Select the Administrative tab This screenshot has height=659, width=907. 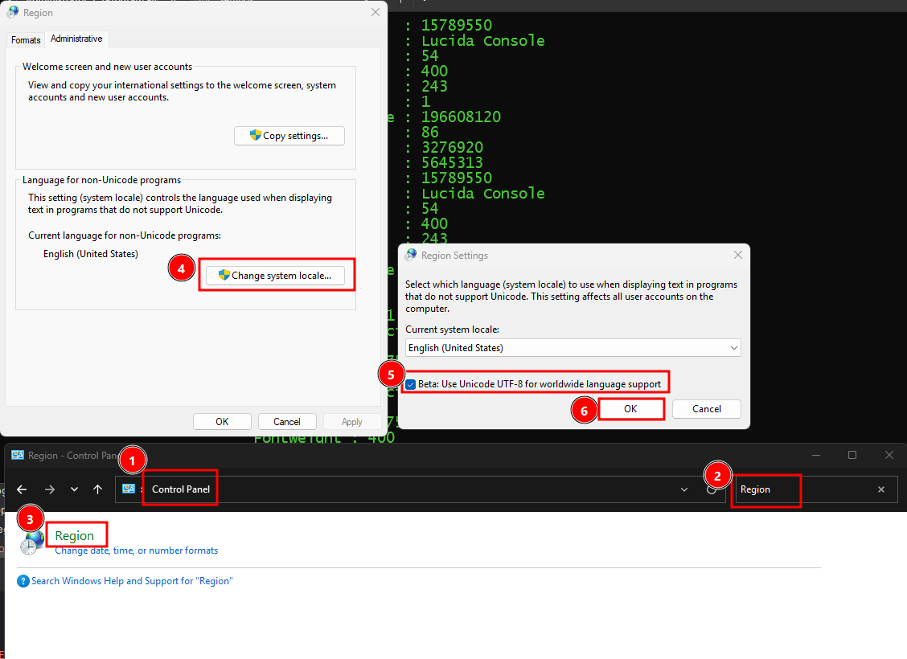(76, 39)
